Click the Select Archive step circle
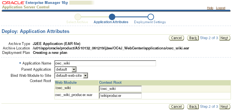 pos(78,17)
